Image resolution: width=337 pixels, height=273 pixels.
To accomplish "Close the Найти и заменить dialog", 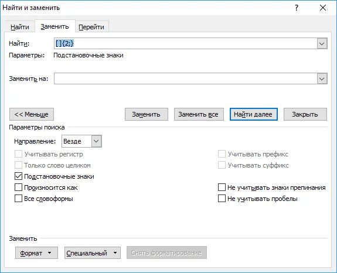I will (x=323, y=8).
